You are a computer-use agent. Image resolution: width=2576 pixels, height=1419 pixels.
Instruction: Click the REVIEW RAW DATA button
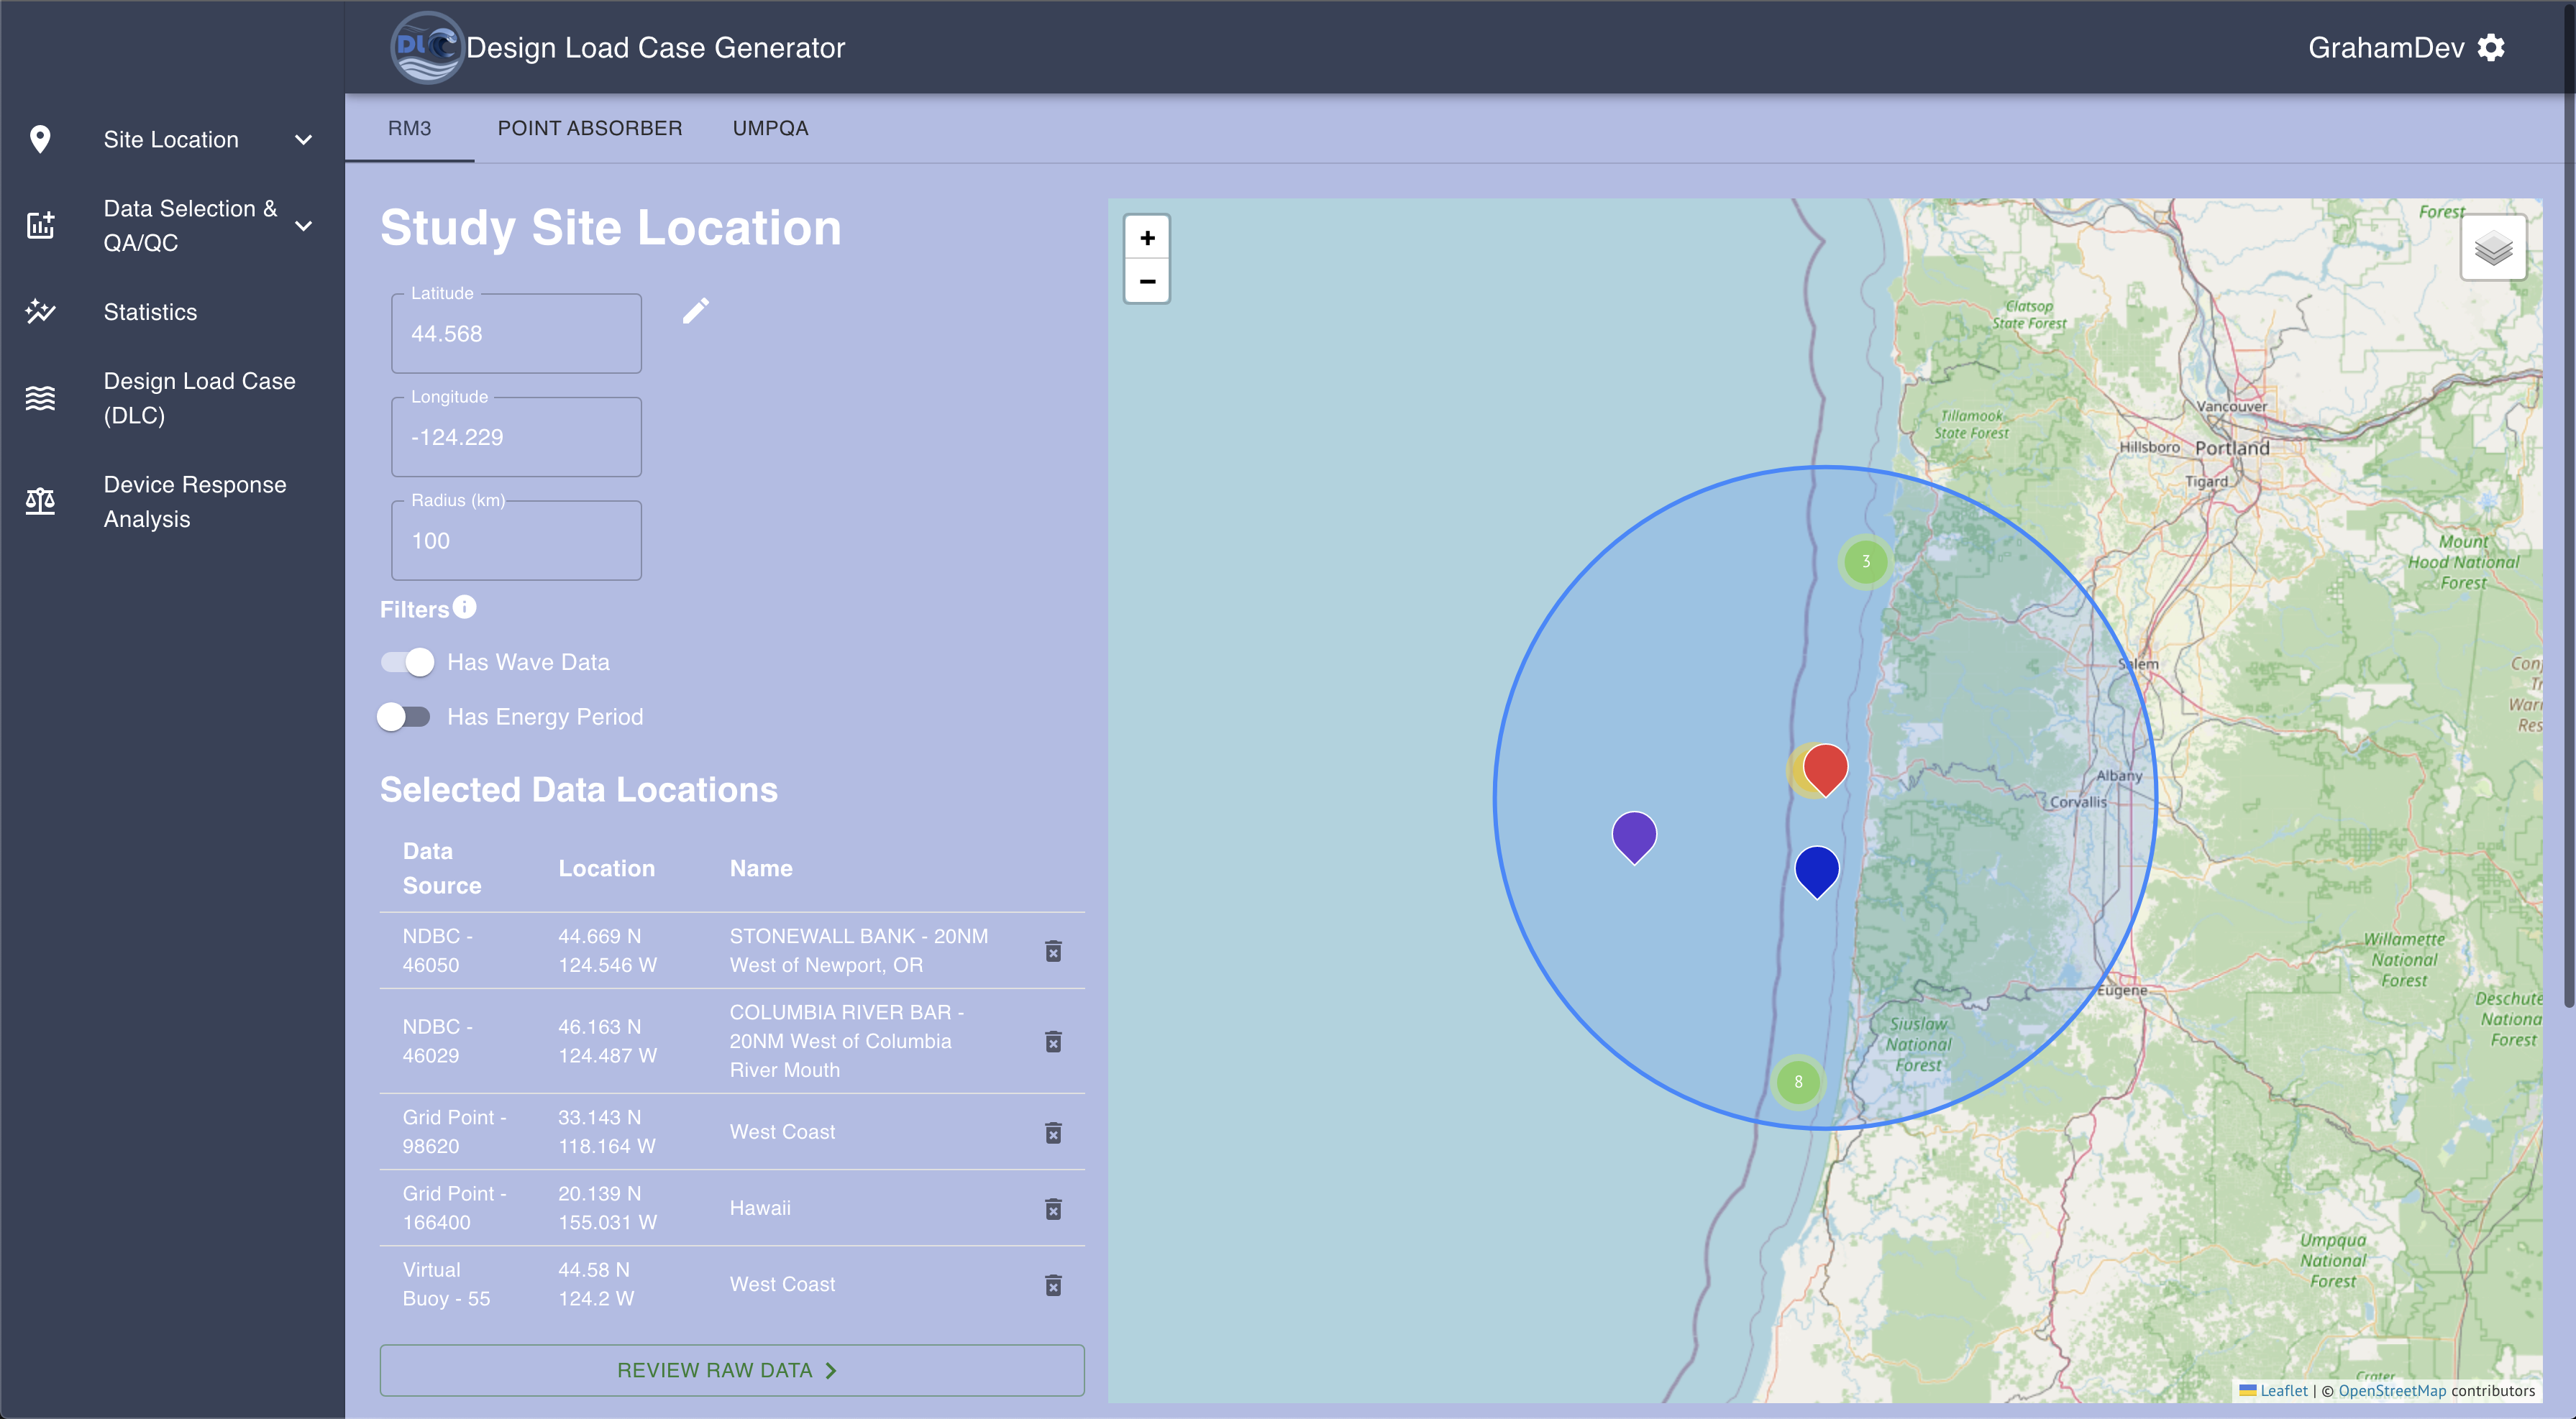tap(731, 1370)
